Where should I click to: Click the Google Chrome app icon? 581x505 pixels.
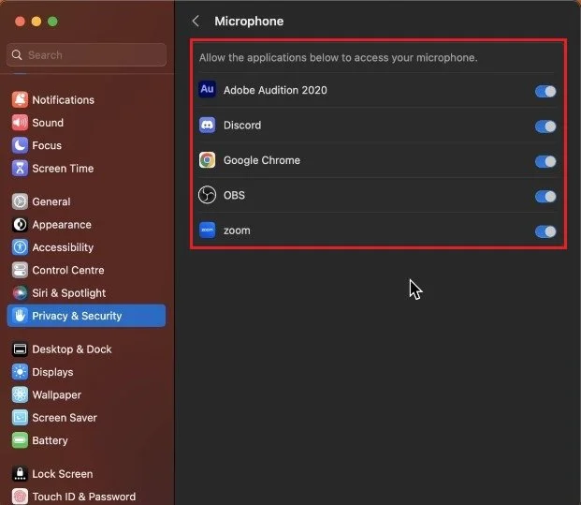pyautogui.click(x=207, y=160)
